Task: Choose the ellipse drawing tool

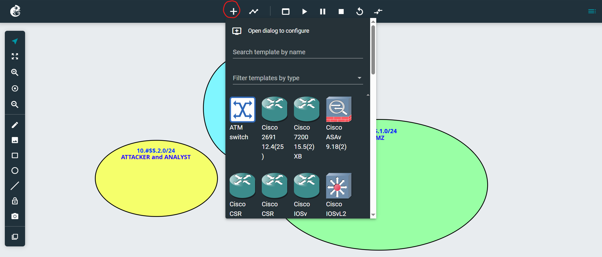Action: (15, 171)
